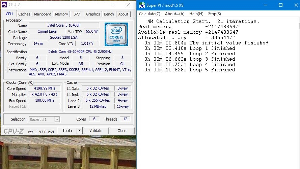Click the Max TDP value 65.0 W

click(x=92, y=31)
